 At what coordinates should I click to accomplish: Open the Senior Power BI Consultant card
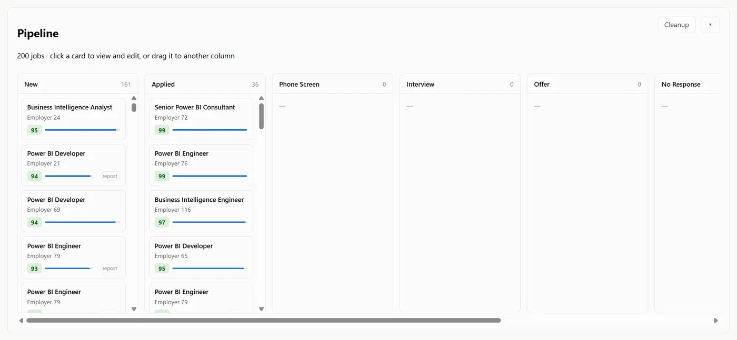(x=201, y=119)
